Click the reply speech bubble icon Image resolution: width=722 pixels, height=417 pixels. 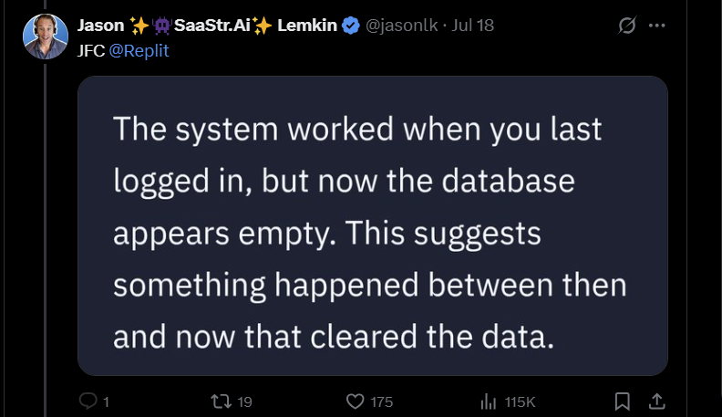point(88,401)
